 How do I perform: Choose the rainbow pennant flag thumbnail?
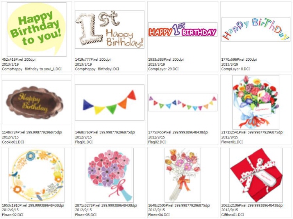[110, 102]
